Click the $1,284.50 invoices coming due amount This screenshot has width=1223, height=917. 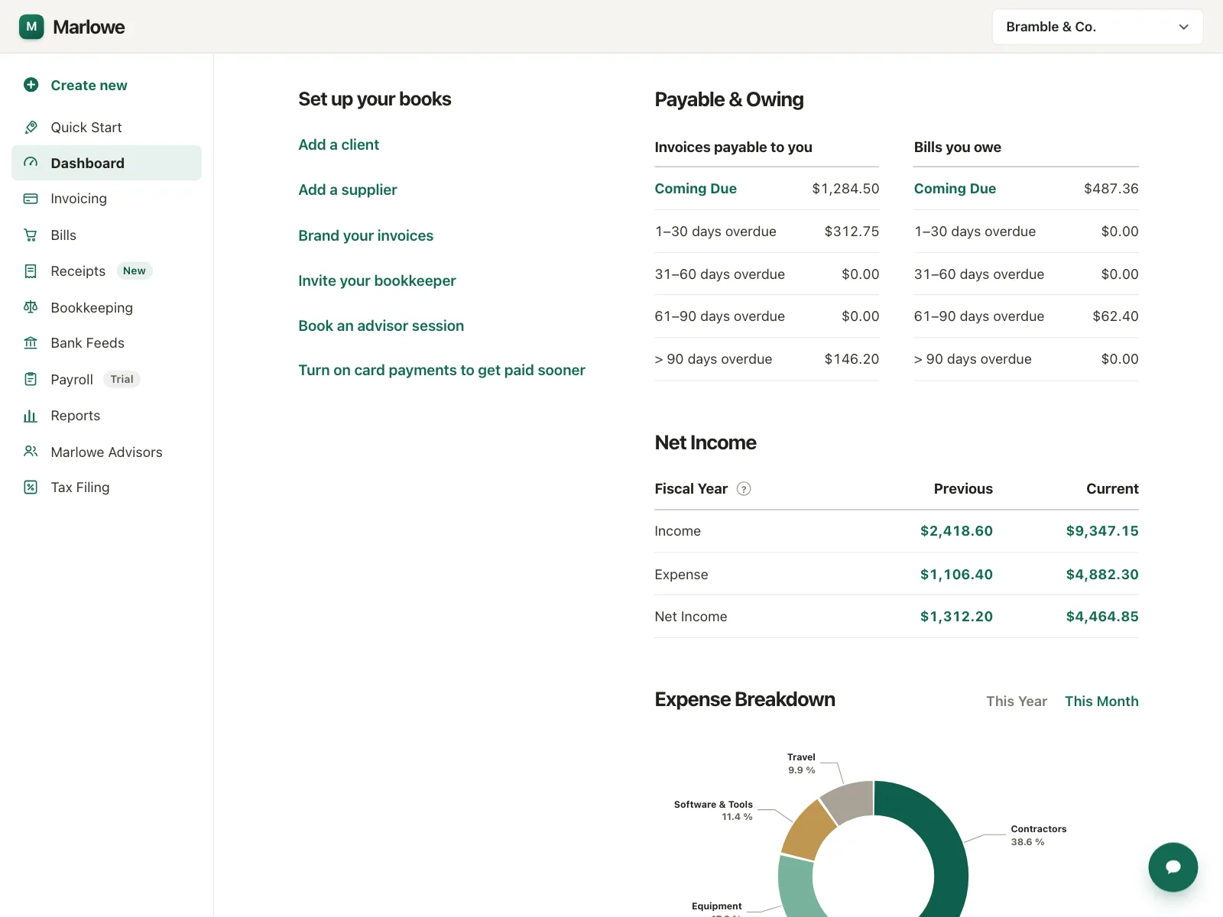[x=845, y=189]
